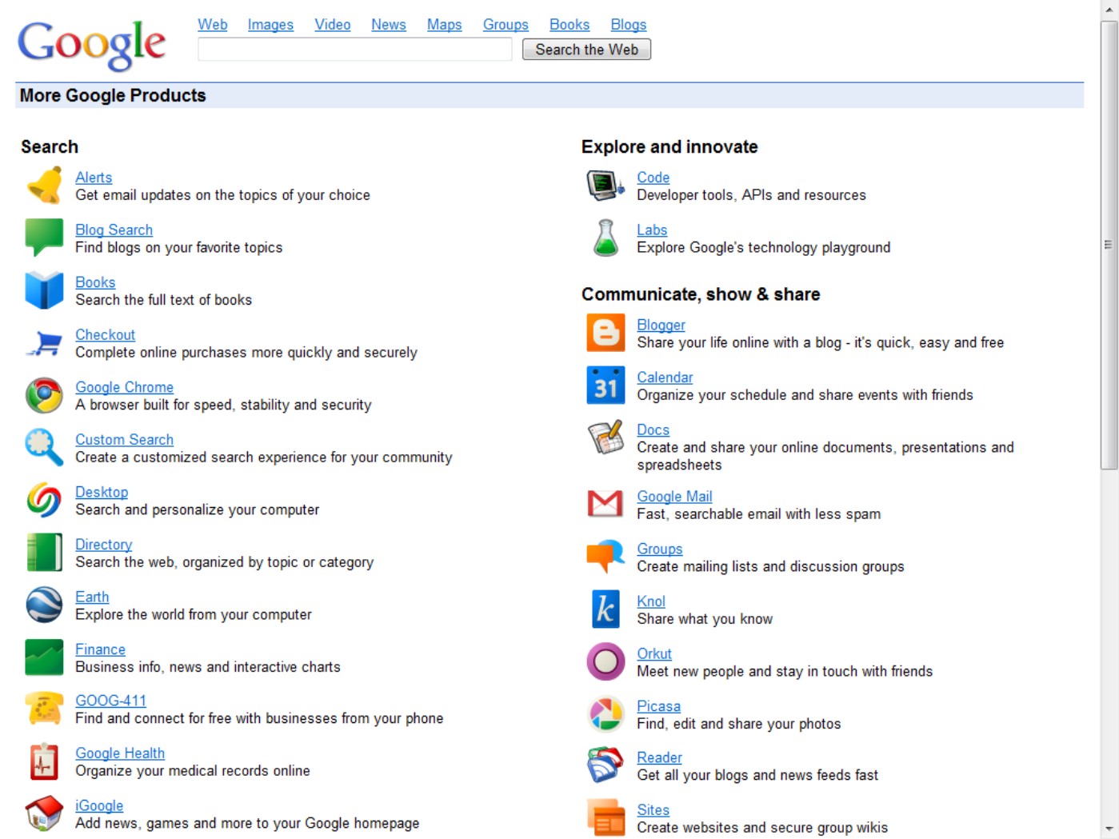Click the Labs green flask icon
Image resolution: width=1119 pixels, height=839 pixels.
(605, 238)
